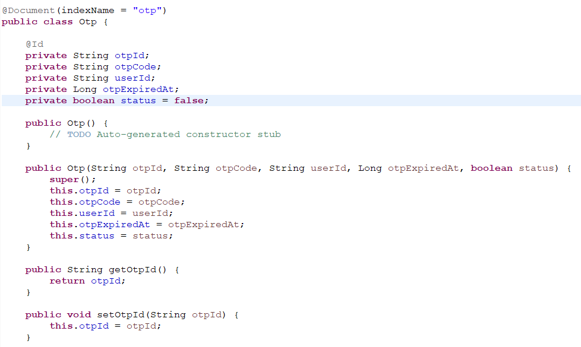Click the status field in highlighted line
Screen dimensions: 581x347
(x=138, y=101)
